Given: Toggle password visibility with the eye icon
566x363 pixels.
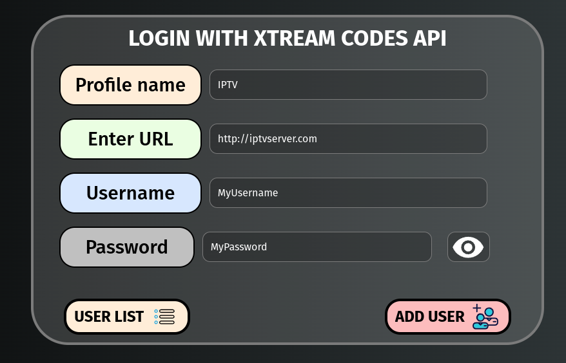Looking at the screenshot, I should click(x=468, y=247).
